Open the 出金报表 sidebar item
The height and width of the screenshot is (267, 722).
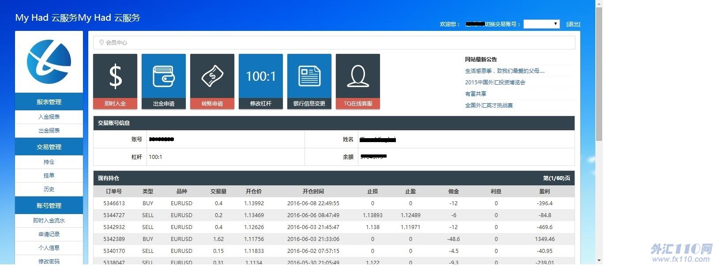click(x=49, y=131)
